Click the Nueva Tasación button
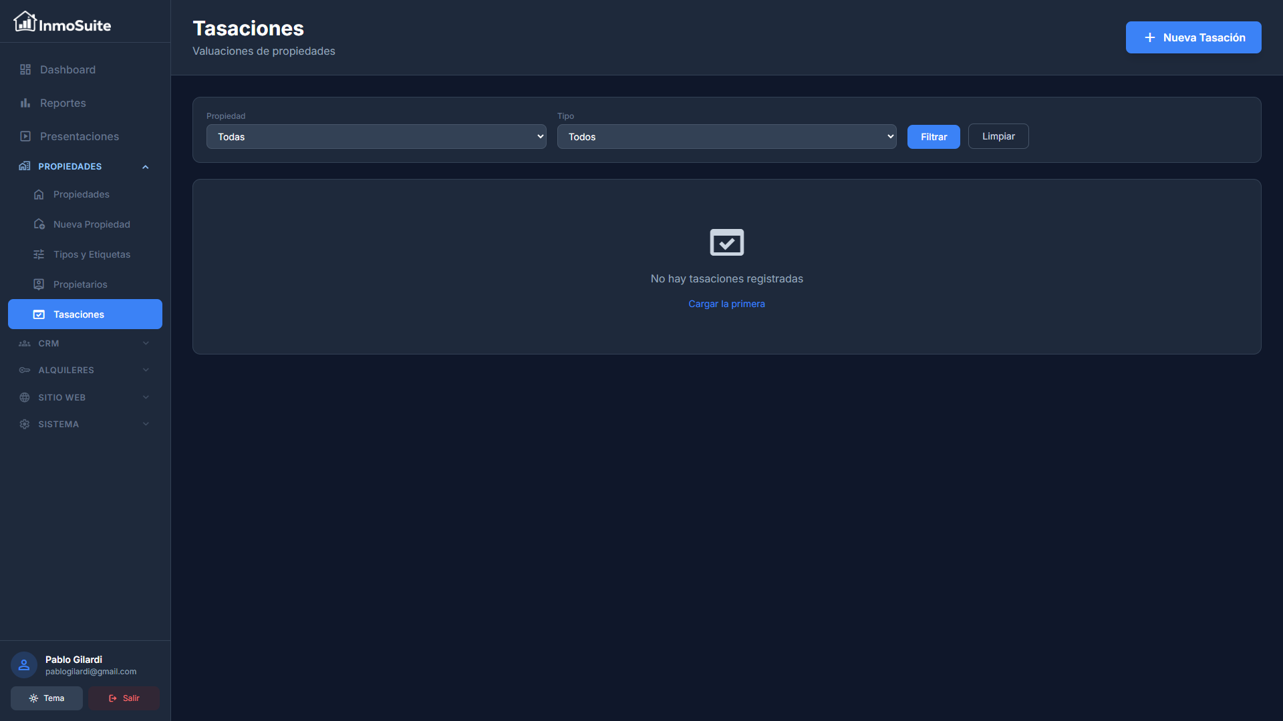The width and height of the screenshot is (1283, 721). tap(1193, 37)
